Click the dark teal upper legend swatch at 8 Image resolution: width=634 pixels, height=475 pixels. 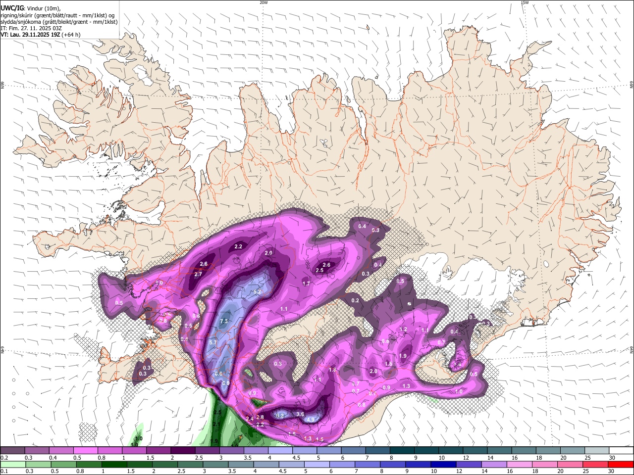(402, 451)
